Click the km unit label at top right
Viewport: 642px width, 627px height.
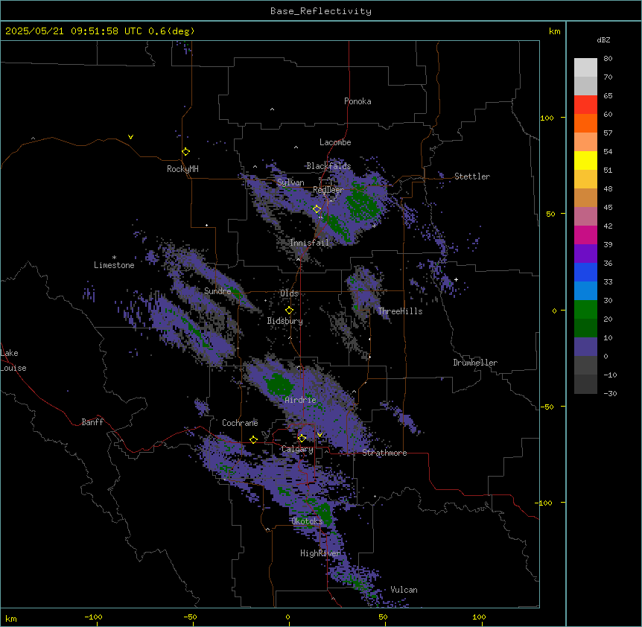coord(555,31)
